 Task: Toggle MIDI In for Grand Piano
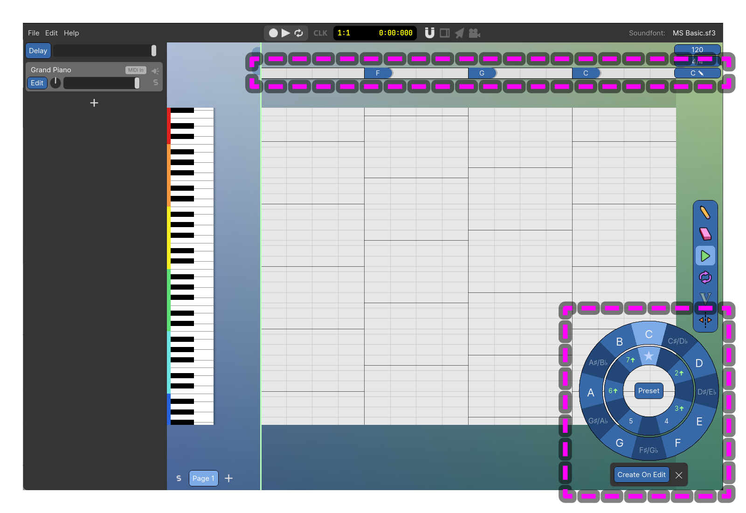(x=136, y=70)
